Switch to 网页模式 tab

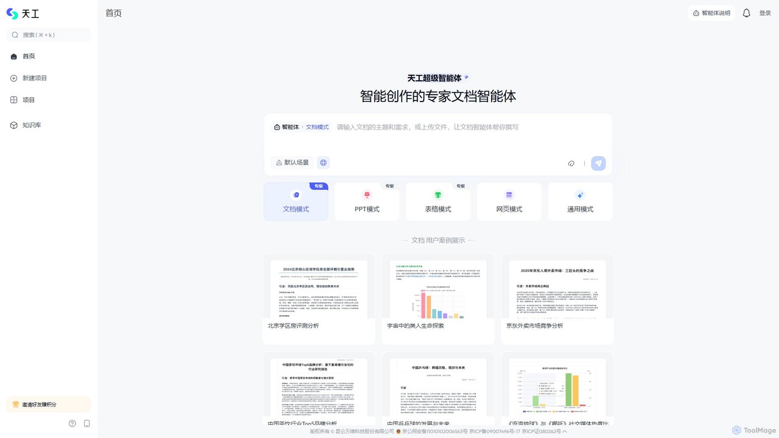[x=509, y=201]
